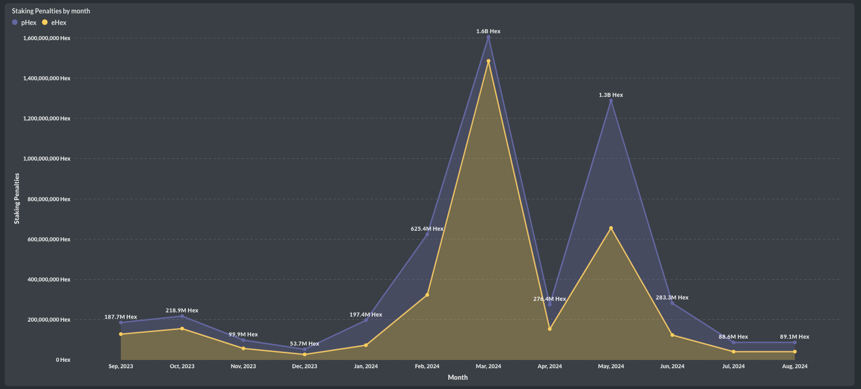Click the Aug, 2024 x-axis label

click(795, 366)
